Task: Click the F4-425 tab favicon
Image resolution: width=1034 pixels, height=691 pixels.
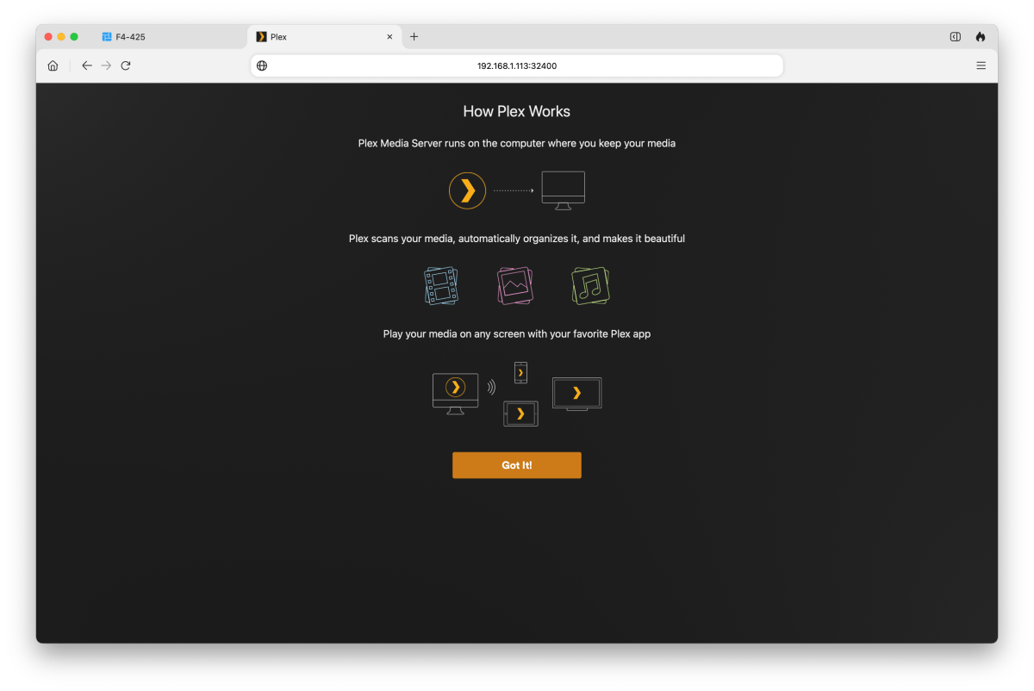Action: (107, 37)
